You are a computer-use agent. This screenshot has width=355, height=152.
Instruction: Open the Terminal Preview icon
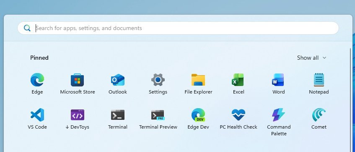158,115
